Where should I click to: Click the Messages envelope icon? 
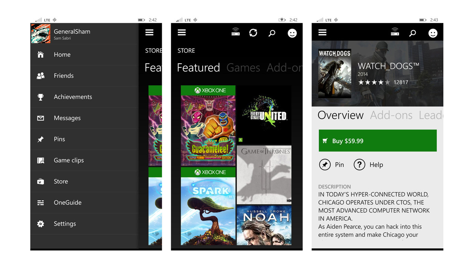tap(41, 118)
